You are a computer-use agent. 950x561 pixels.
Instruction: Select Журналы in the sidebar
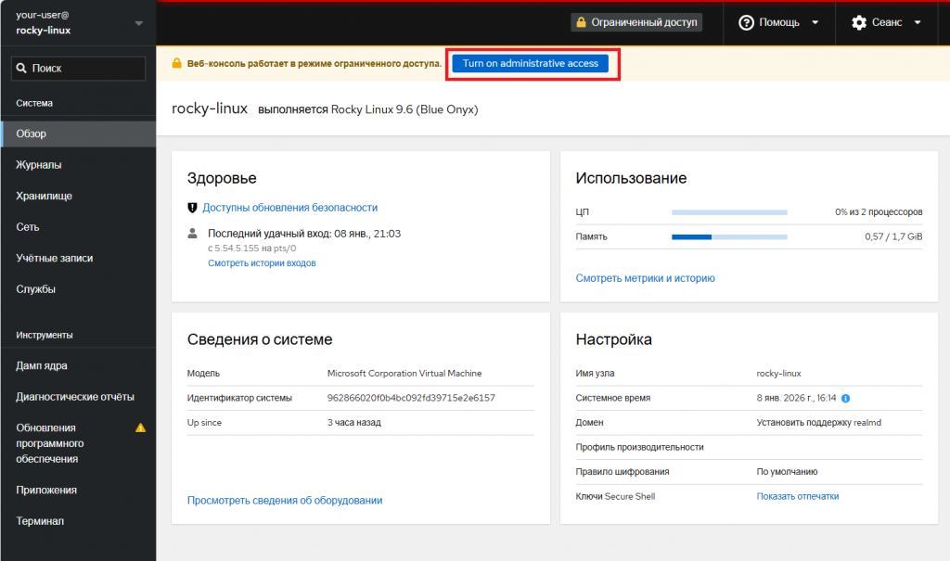pyautogui.click(x=37, y=164)
